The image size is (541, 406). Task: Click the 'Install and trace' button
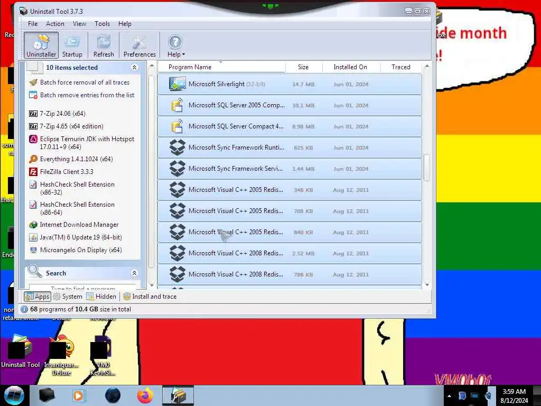click(150, 297)
